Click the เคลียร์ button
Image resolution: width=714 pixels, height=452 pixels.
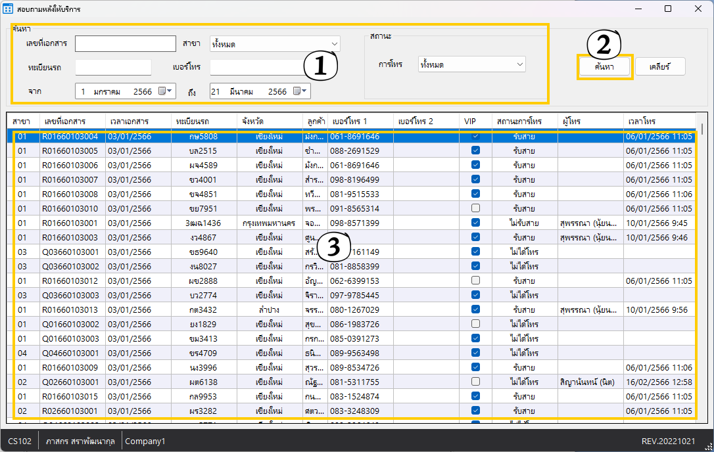[660, 66]
